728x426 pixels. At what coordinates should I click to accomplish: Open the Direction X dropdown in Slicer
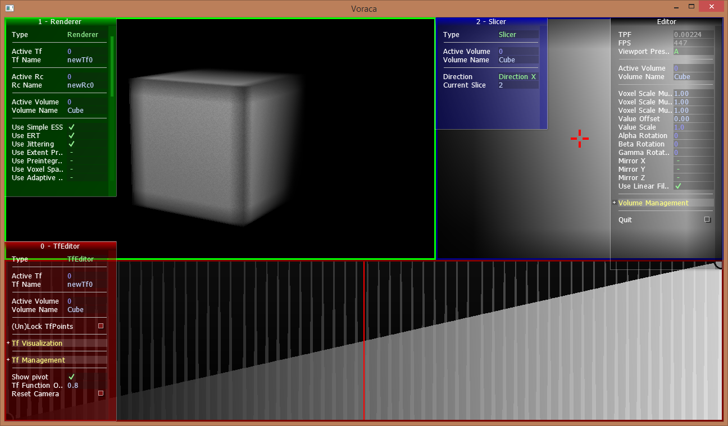tap(517, 77)
